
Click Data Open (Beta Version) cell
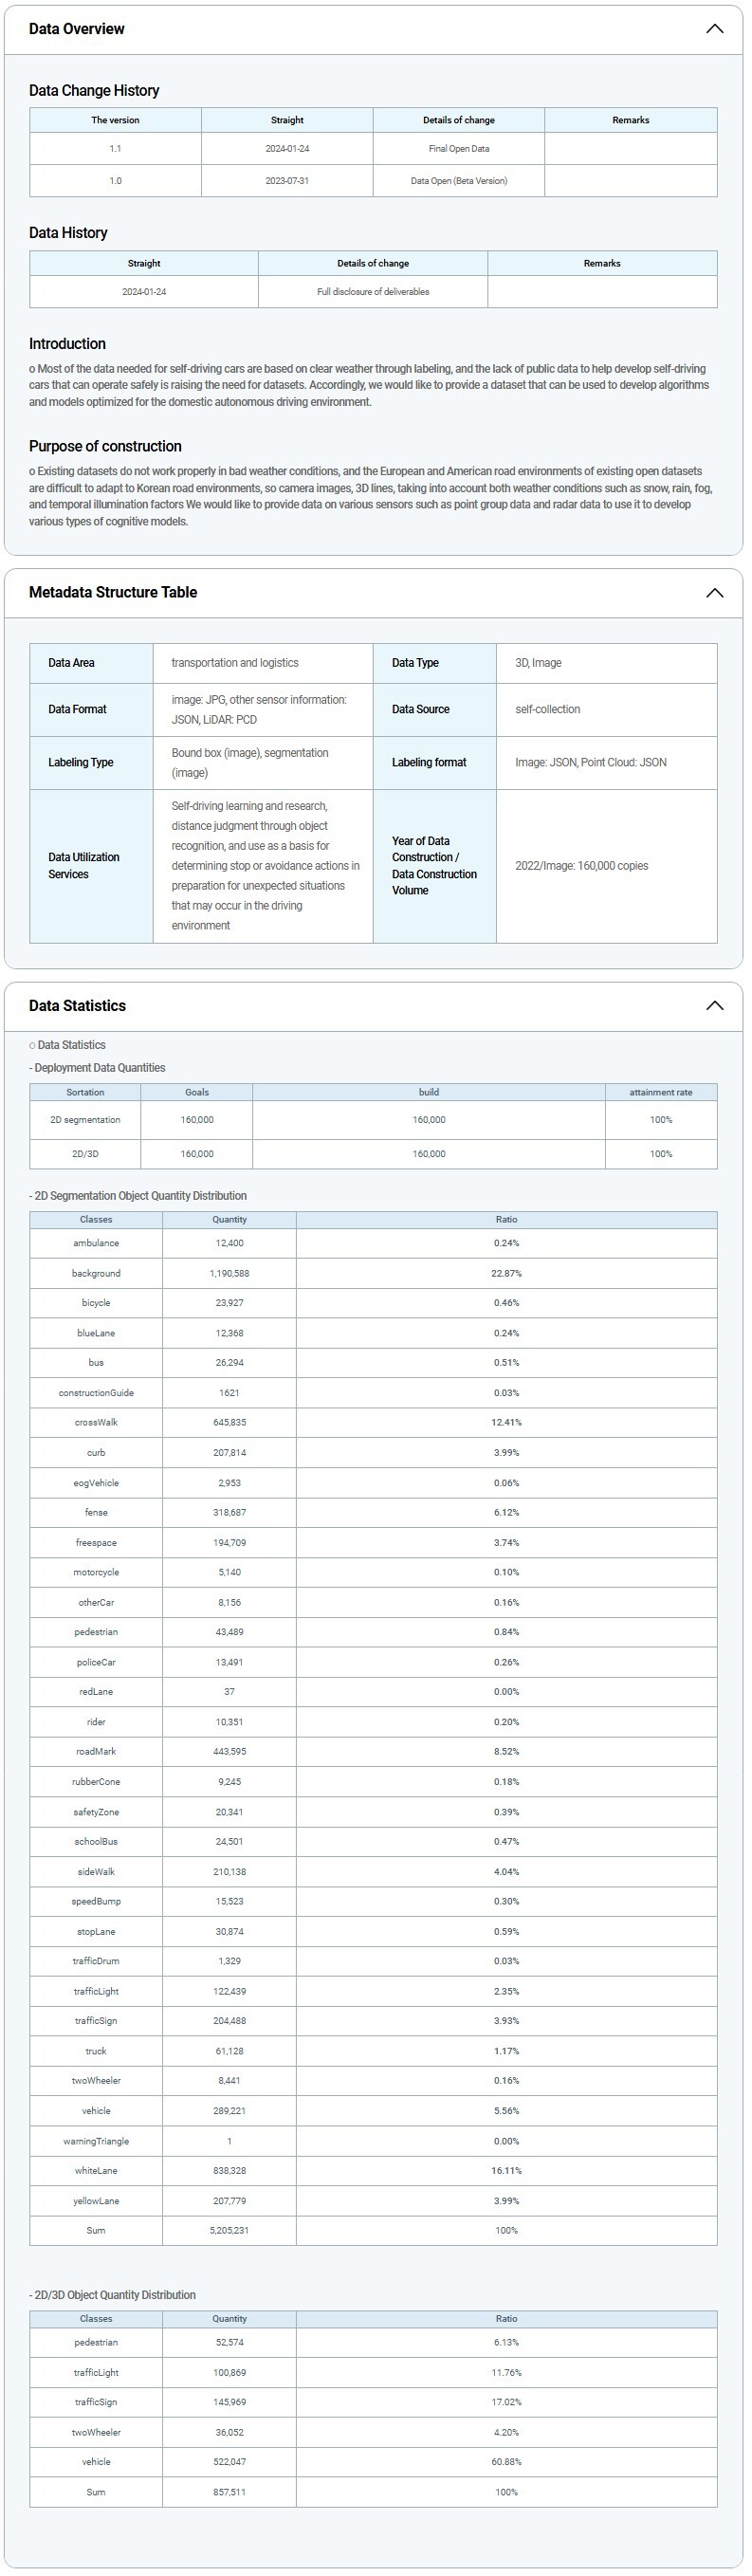(x=459, y=181)
